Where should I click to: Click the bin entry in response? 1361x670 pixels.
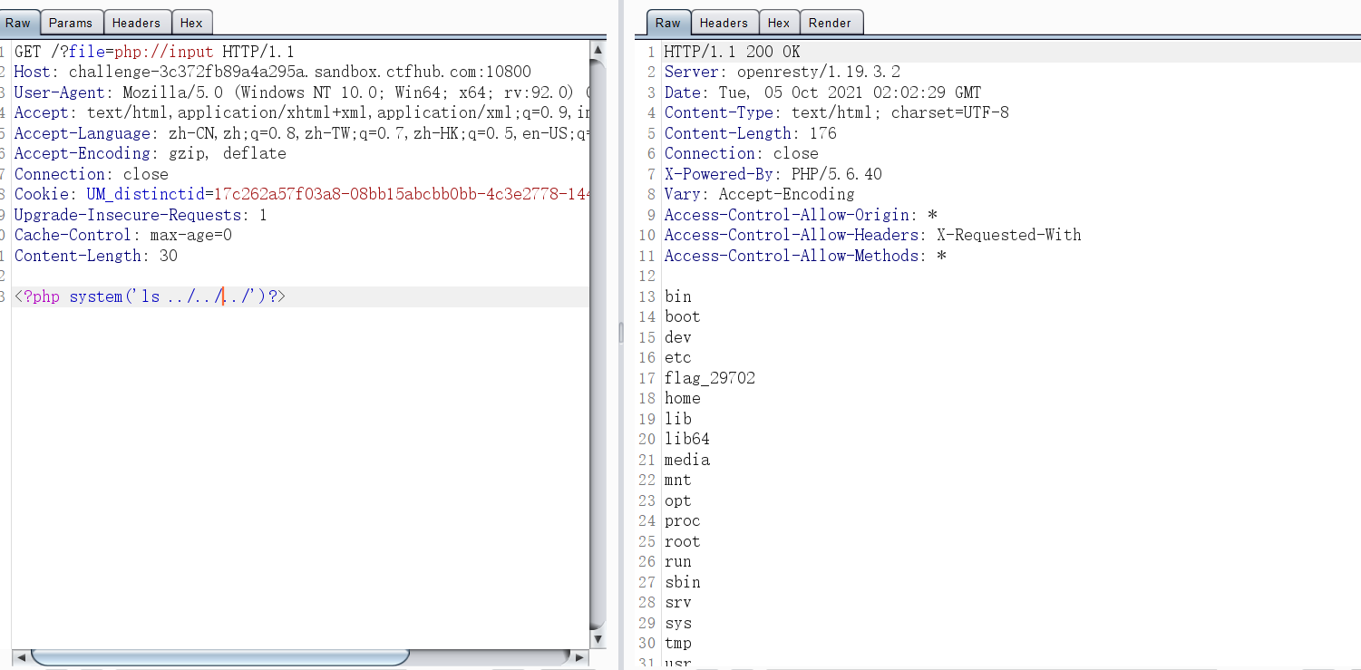(x=678, y=296)
